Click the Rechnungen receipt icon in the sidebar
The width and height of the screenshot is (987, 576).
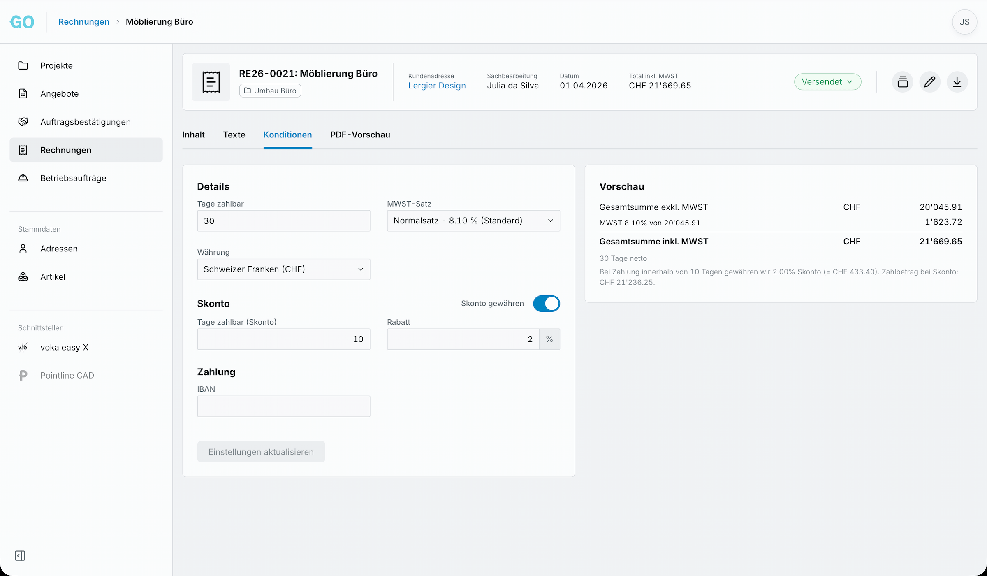click(23, 150)
